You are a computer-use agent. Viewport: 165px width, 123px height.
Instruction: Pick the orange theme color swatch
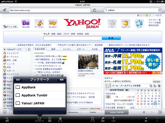point(144,15)
